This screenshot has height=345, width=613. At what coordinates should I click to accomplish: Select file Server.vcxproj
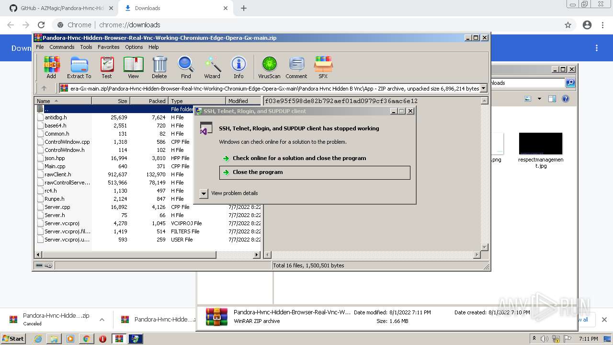pos(62,223)
